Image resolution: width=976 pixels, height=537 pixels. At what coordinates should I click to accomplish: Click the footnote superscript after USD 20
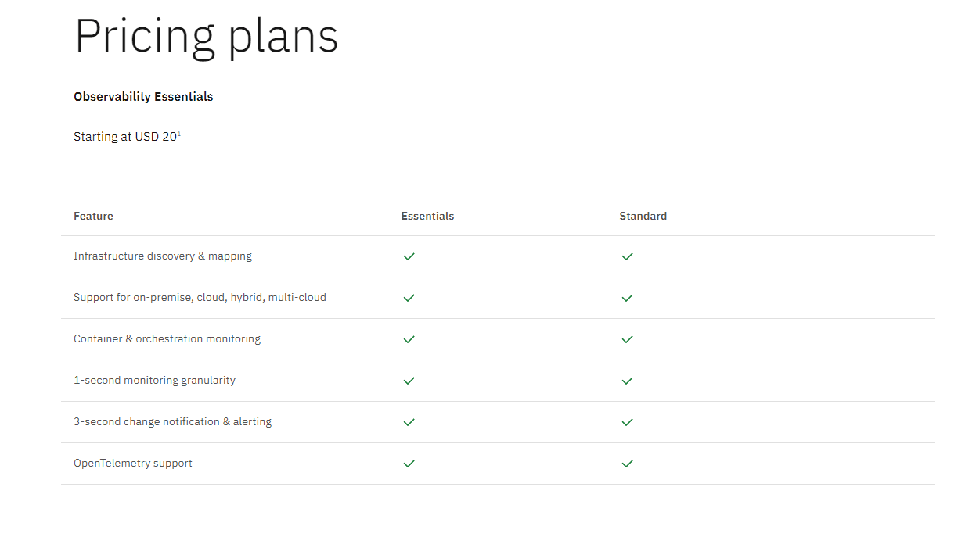point(179,134)
